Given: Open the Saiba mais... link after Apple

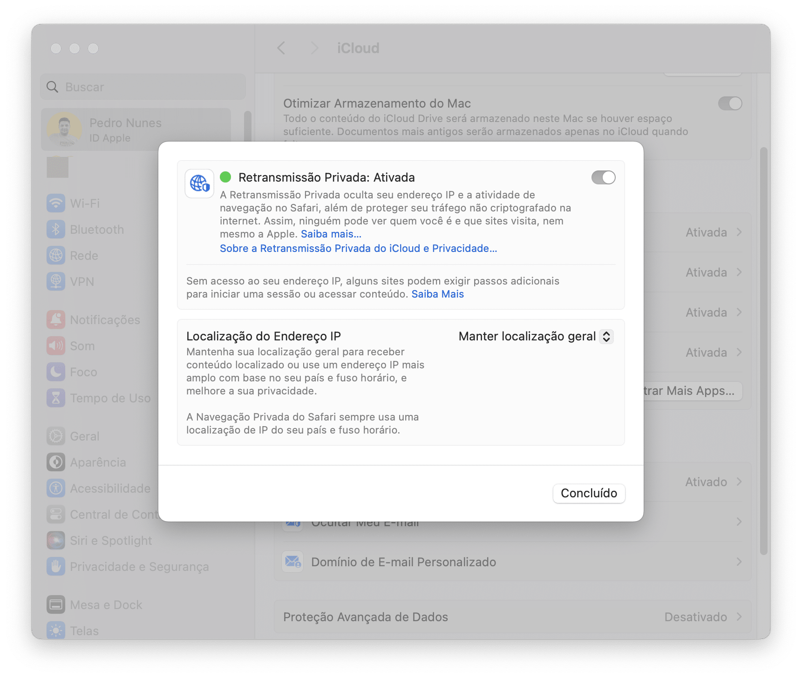Looking at the screenshot, I should click(x=331, y=234).
